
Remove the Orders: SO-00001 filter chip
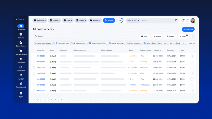point(106,43)
